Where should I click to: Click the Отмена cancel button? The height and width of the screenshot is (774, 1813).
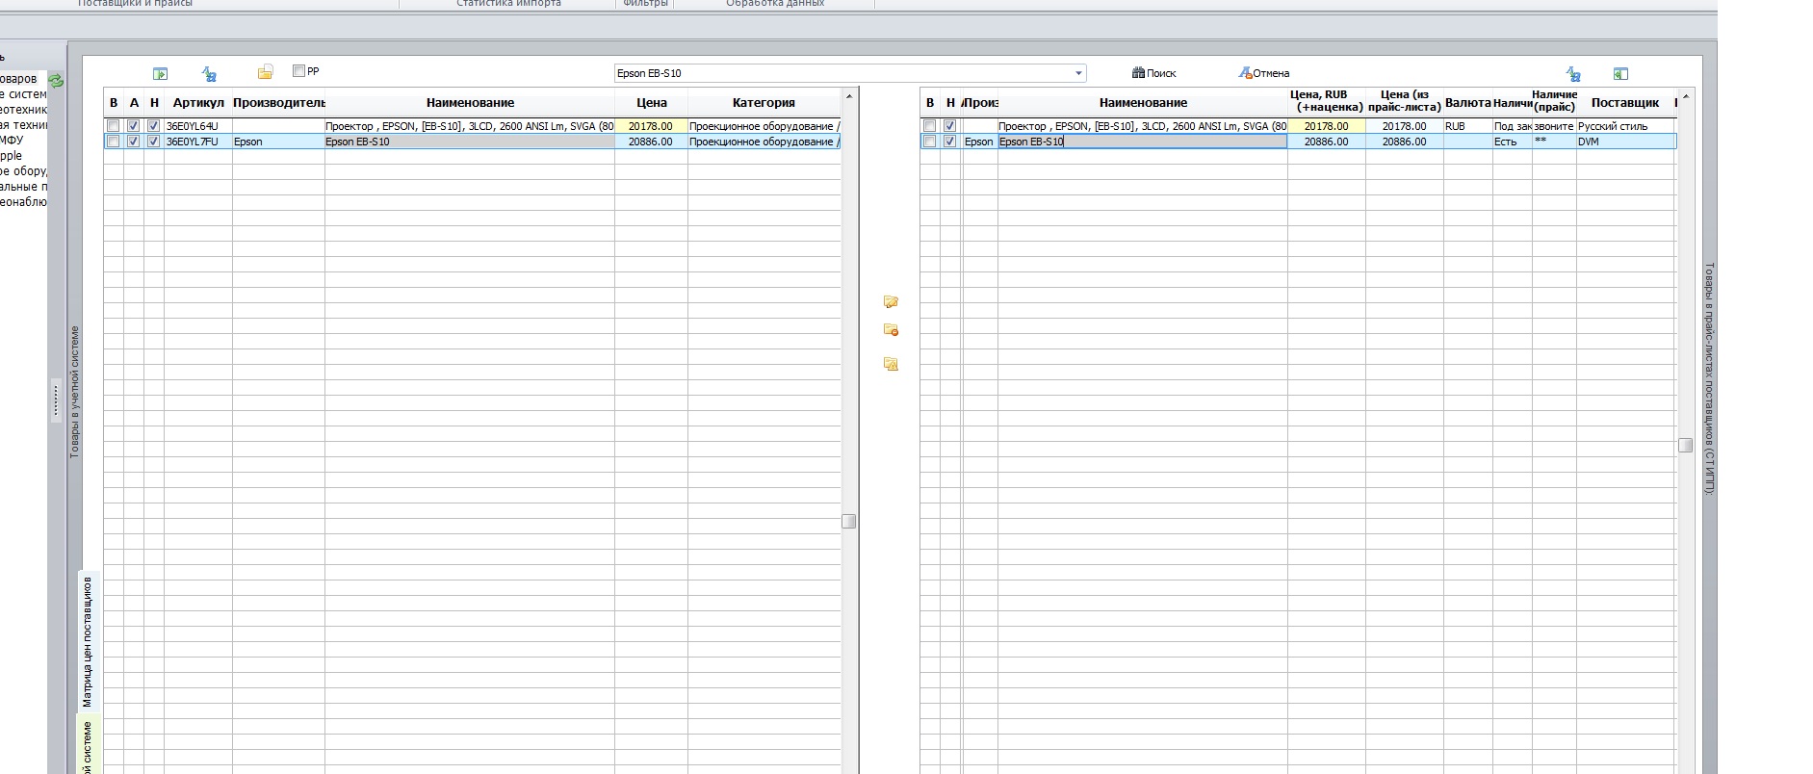(1263, 73)
